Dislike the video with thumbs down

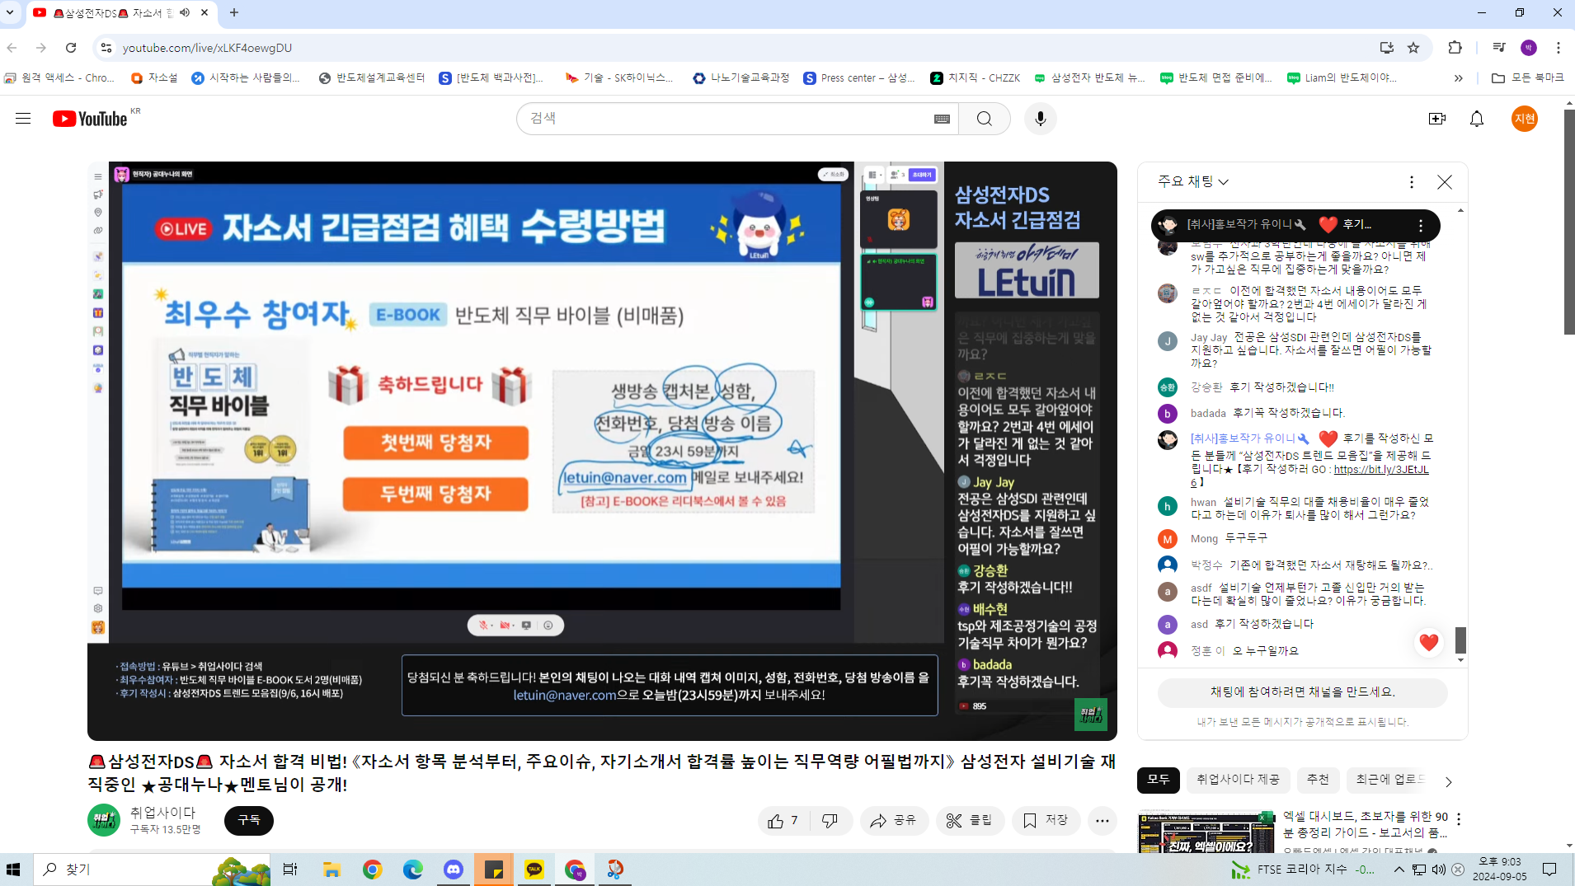pyautogui.click(x=830, y=820)
